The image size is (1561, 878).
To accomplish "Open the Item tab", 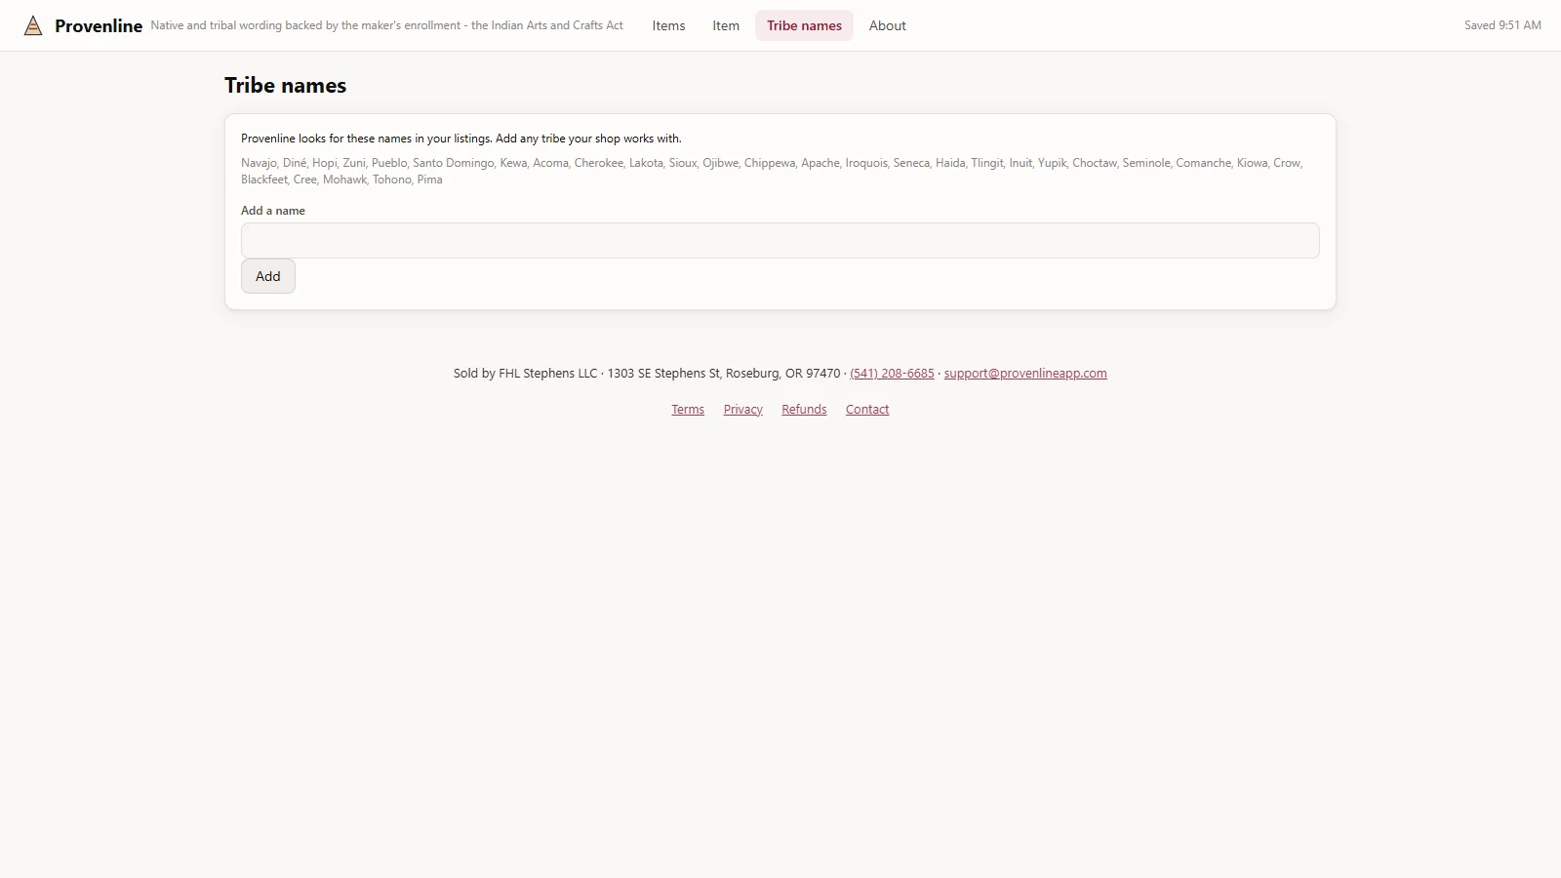I will 726,25.
